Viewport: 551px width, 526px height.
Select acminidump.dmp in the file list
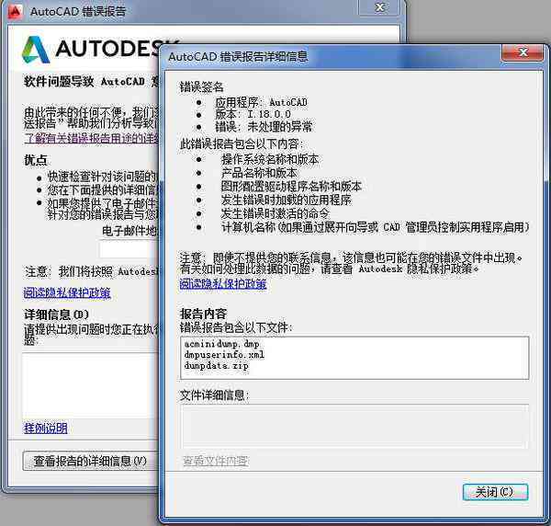pyautogui.click(x=221, y=344)
